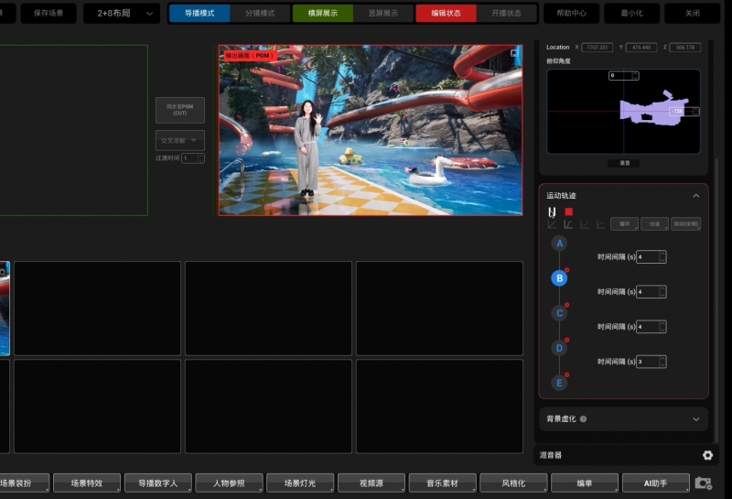Screen dimensions: 732x499
Task: Click the 同步至PGM (CUT) button
Action: coord(179,110)
